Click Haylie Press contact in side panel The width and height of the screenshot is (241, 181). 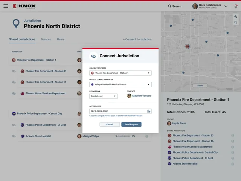(179, 123)
